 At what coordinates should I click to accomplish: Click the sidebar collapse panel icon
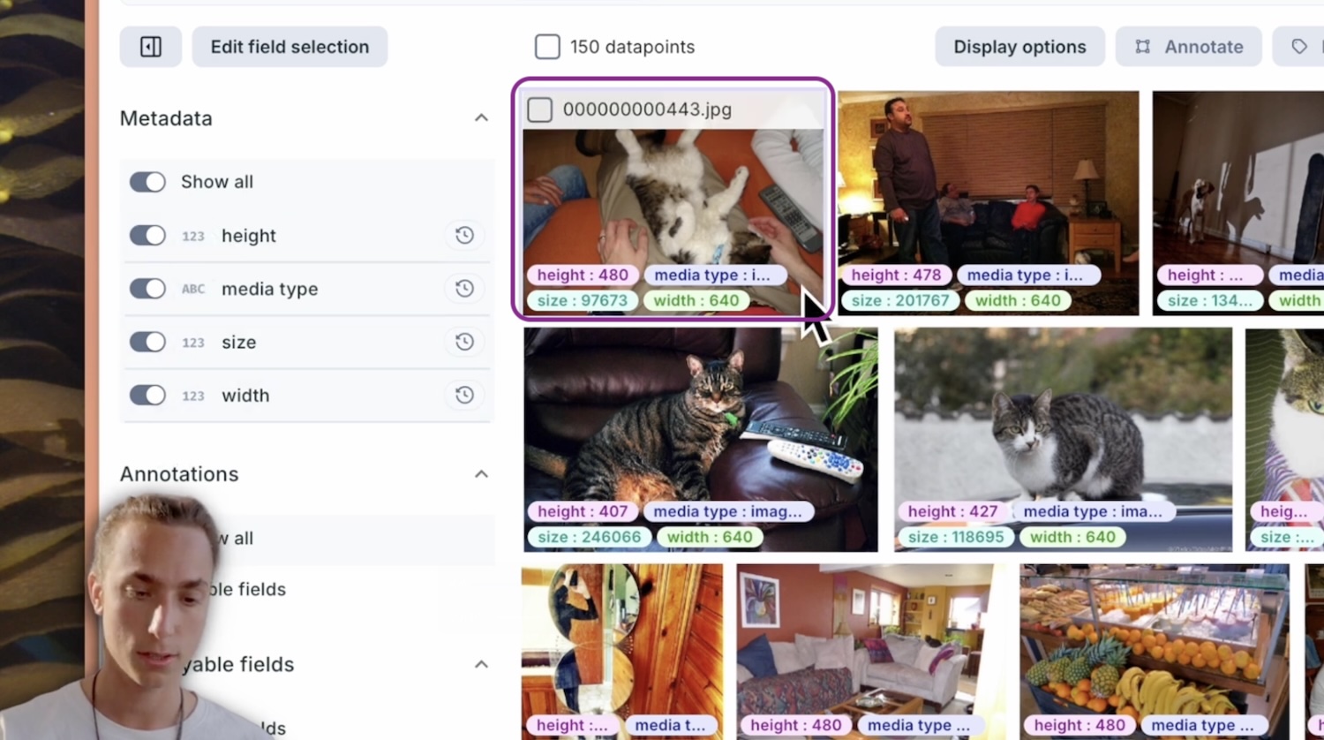pyautogui.click(x=151, y=47)
